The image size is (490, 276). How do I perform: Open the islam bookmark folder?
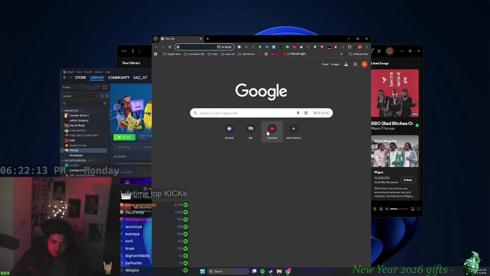pos(213,54)
